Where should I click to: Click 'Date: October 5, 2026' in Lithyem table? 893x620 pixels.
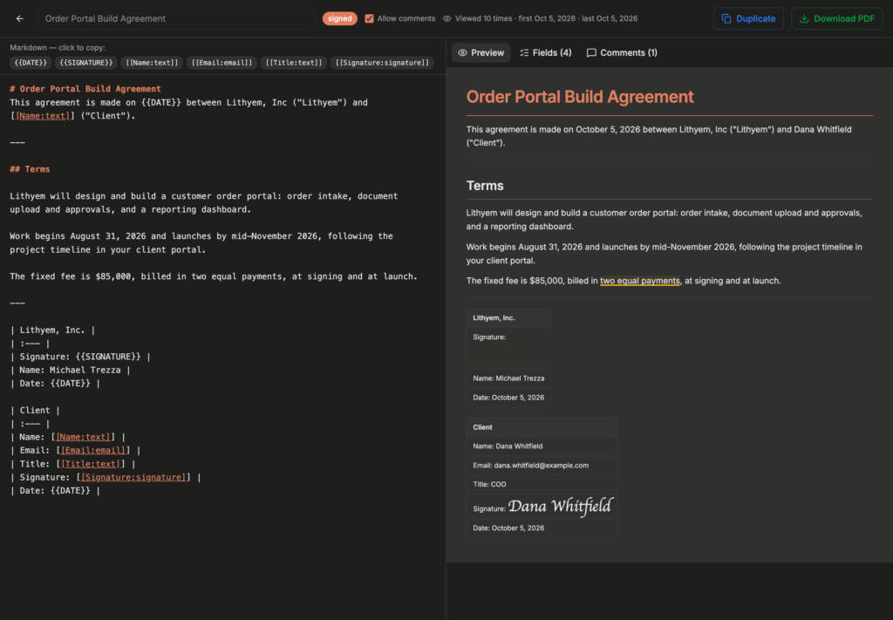tap(508, 398)
